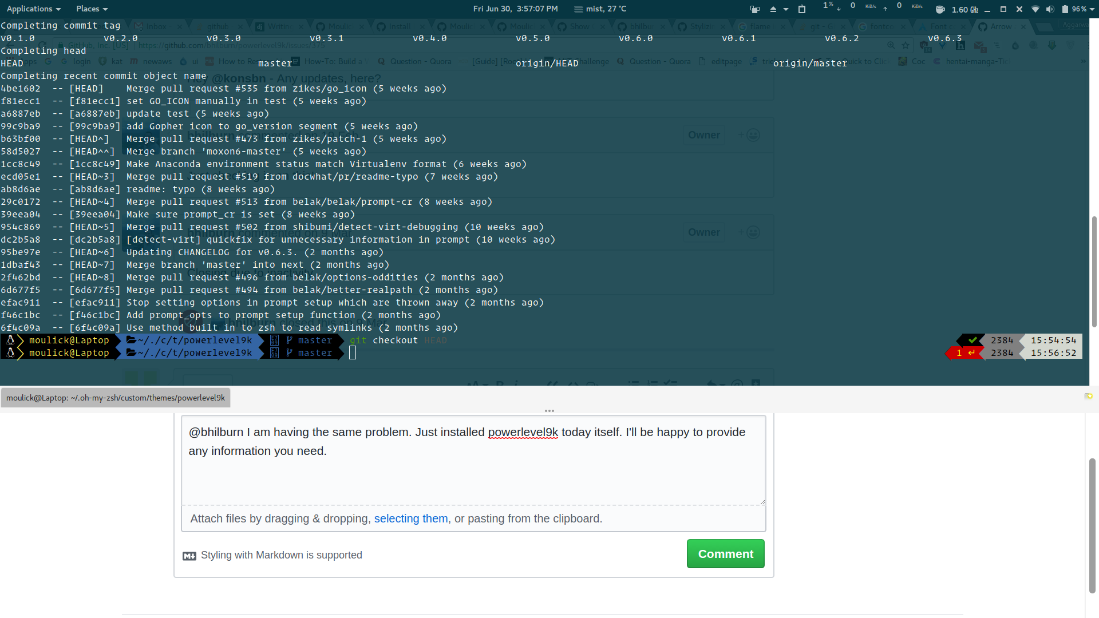Select terminal tab moulick@Laptop powerlevel9k
This screenshot has height=618, width=1099.
coord(116,398)
